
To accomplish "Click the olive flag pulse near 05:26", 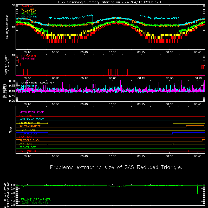I will [x=48, y=144].
